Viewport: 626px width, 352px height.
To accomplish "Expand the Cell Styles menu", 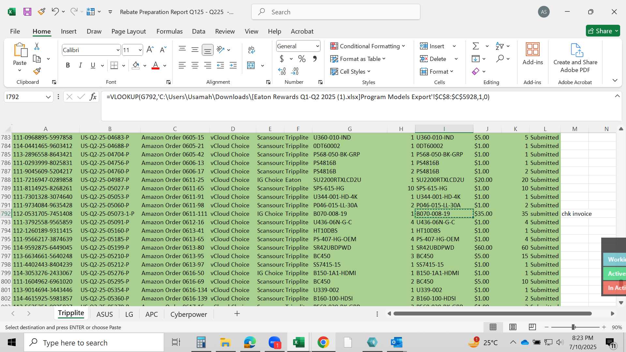I will pos(350,71).
